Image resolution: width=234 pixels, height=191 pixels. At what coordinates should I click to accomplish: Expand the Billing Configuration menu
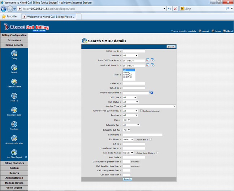14,35
